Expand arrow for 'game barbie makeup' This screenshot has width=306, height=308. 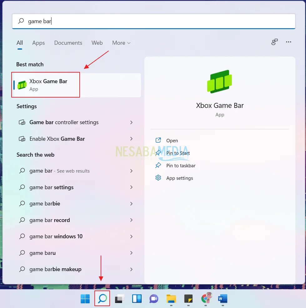point(131,269)
